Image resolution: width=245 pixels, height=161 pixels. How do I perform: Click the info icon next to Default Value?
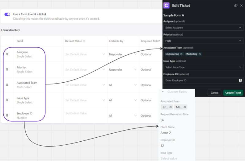pyautogui.click(x=84, y=41)
